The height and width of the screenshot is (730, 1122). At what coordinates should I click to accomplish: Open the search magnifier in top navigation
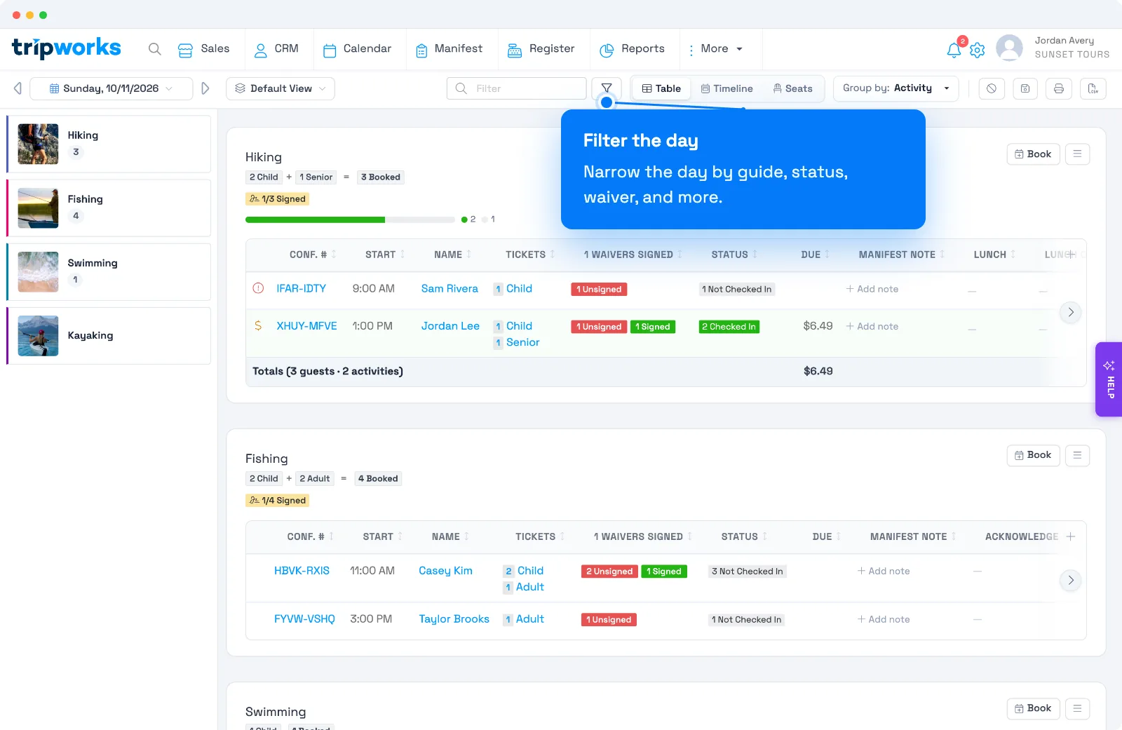(155, 49)
